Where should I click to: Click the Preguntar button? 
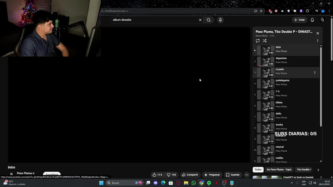[212, 175]
